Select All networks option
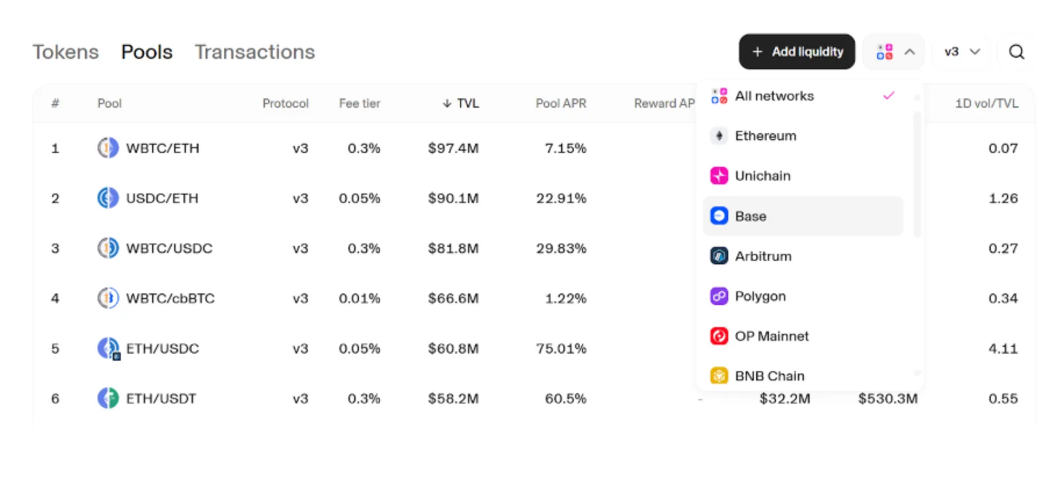1057x478 pixels. (x=803, y=96)
